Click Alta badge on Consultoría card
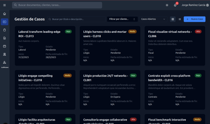 point(133,119)
